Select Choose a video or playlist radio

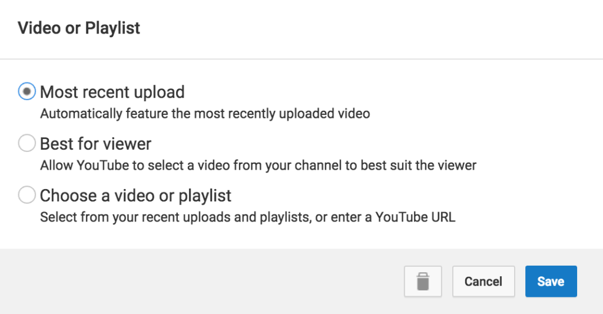(27, 195)
